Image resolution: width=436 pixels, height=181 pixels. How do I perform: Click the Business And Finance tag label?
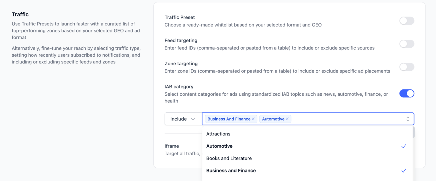click(229, 119)
